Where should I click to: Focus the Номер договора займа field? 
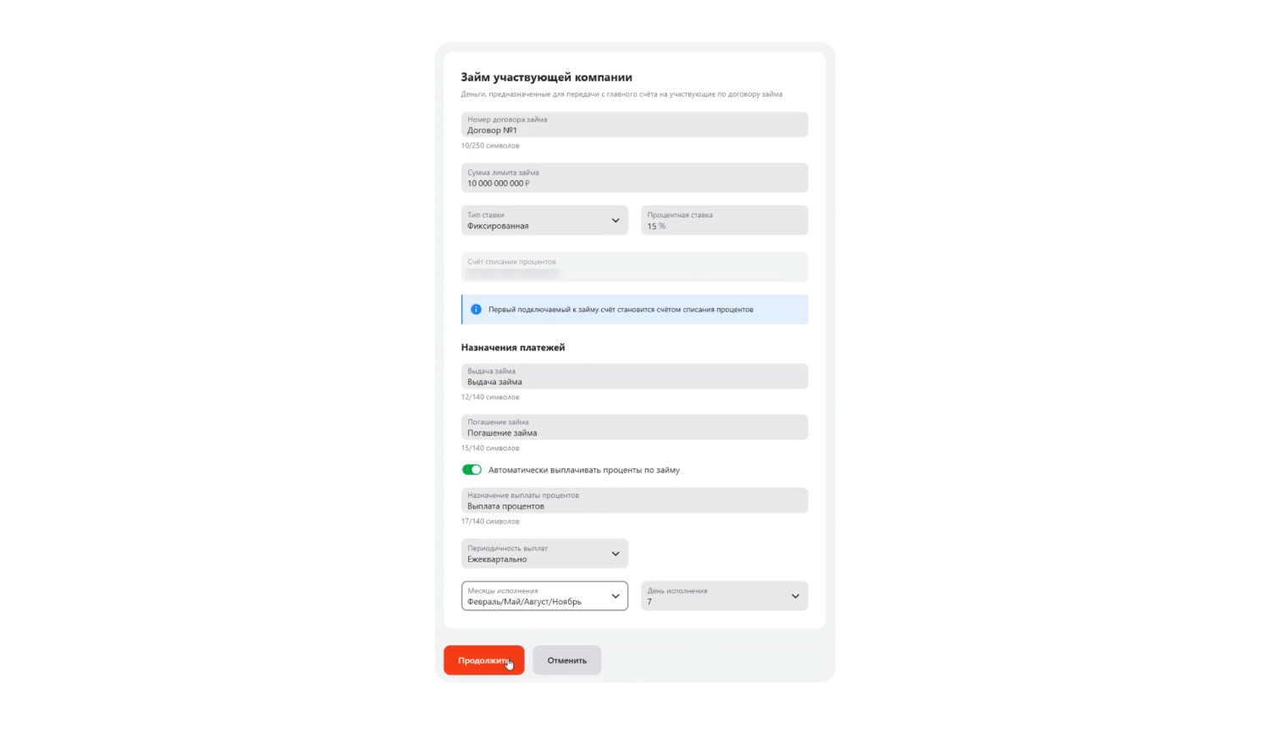[x=634, y=124]
